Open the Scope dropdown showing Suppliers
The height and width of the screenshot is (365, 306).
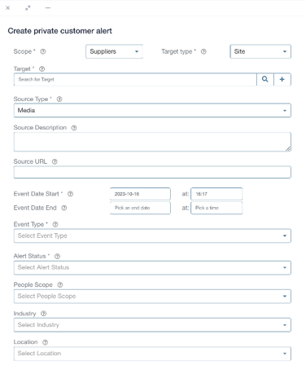coord(114,51)
